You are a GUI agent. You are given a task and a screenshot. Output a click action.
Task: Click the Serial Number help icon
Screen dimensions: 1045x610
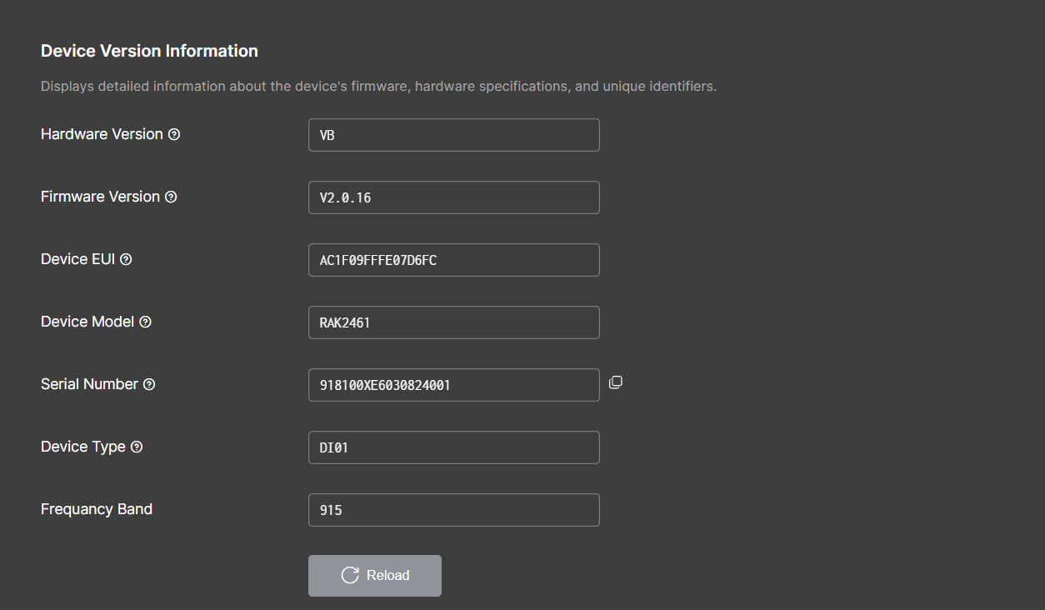click(149, 384)
